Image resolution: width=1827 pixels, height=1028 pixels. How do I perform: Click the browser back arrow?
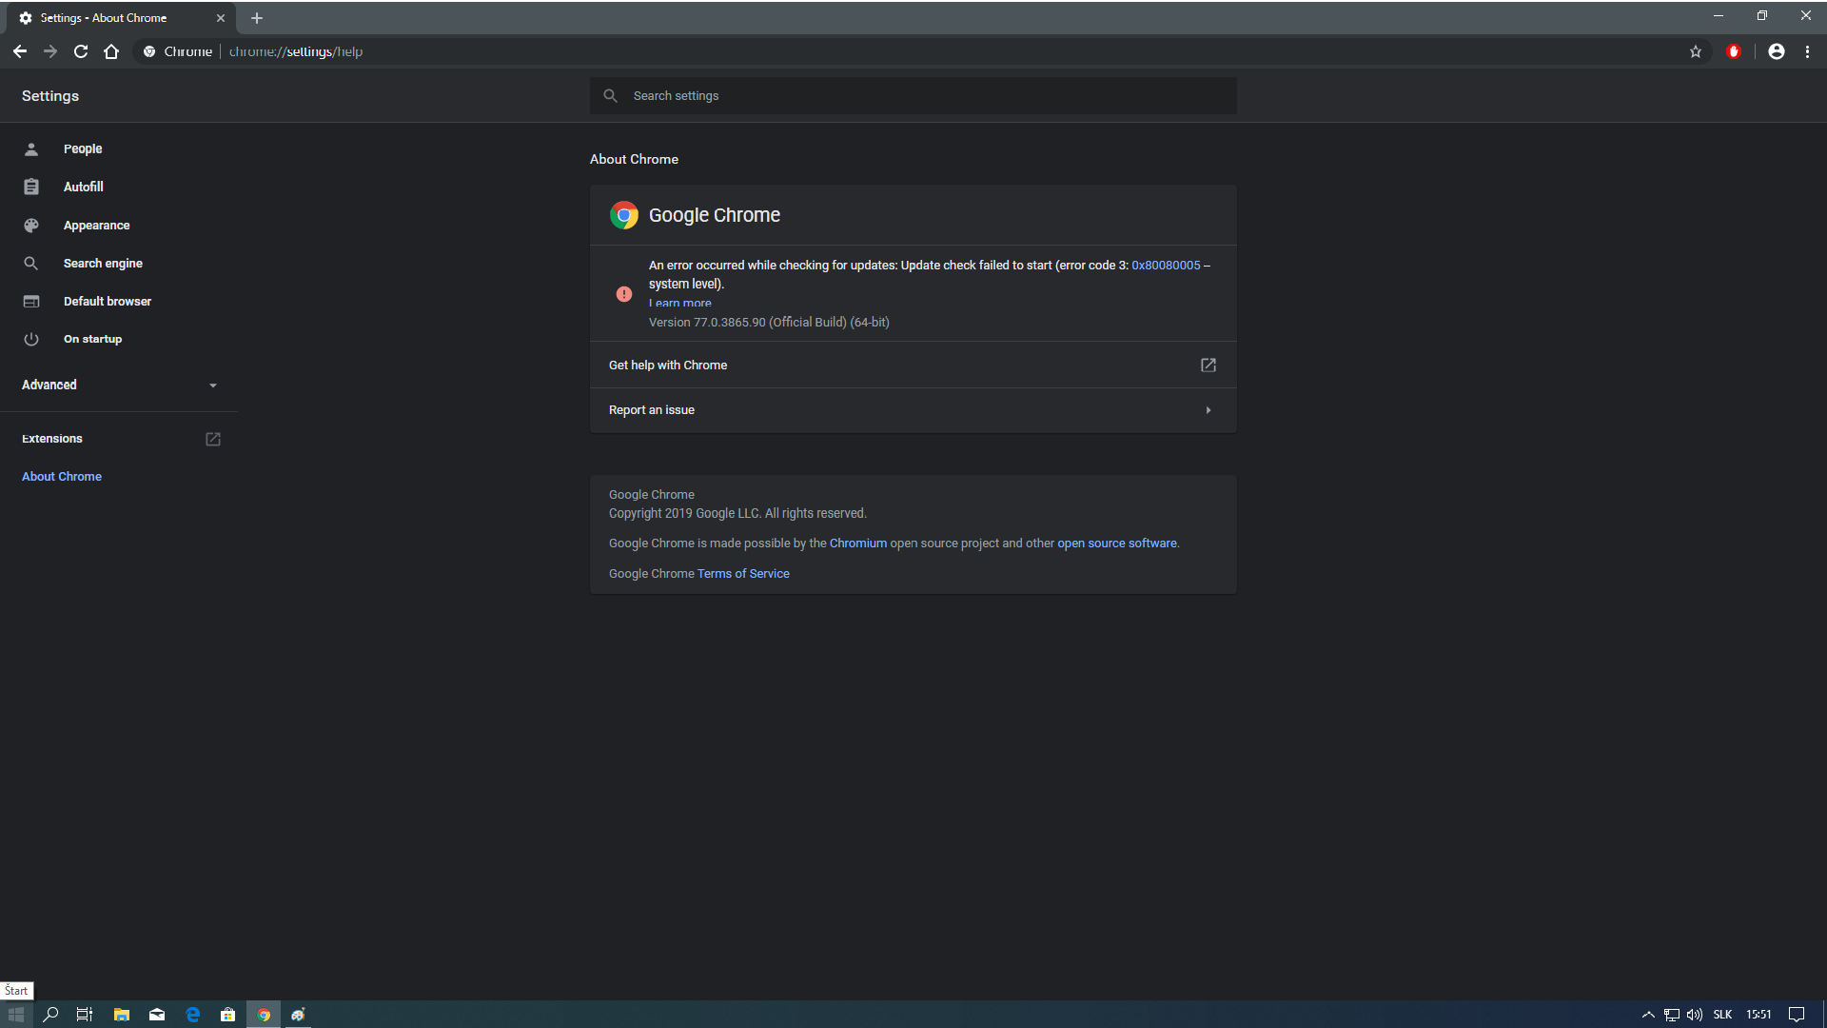coord(20,51)
